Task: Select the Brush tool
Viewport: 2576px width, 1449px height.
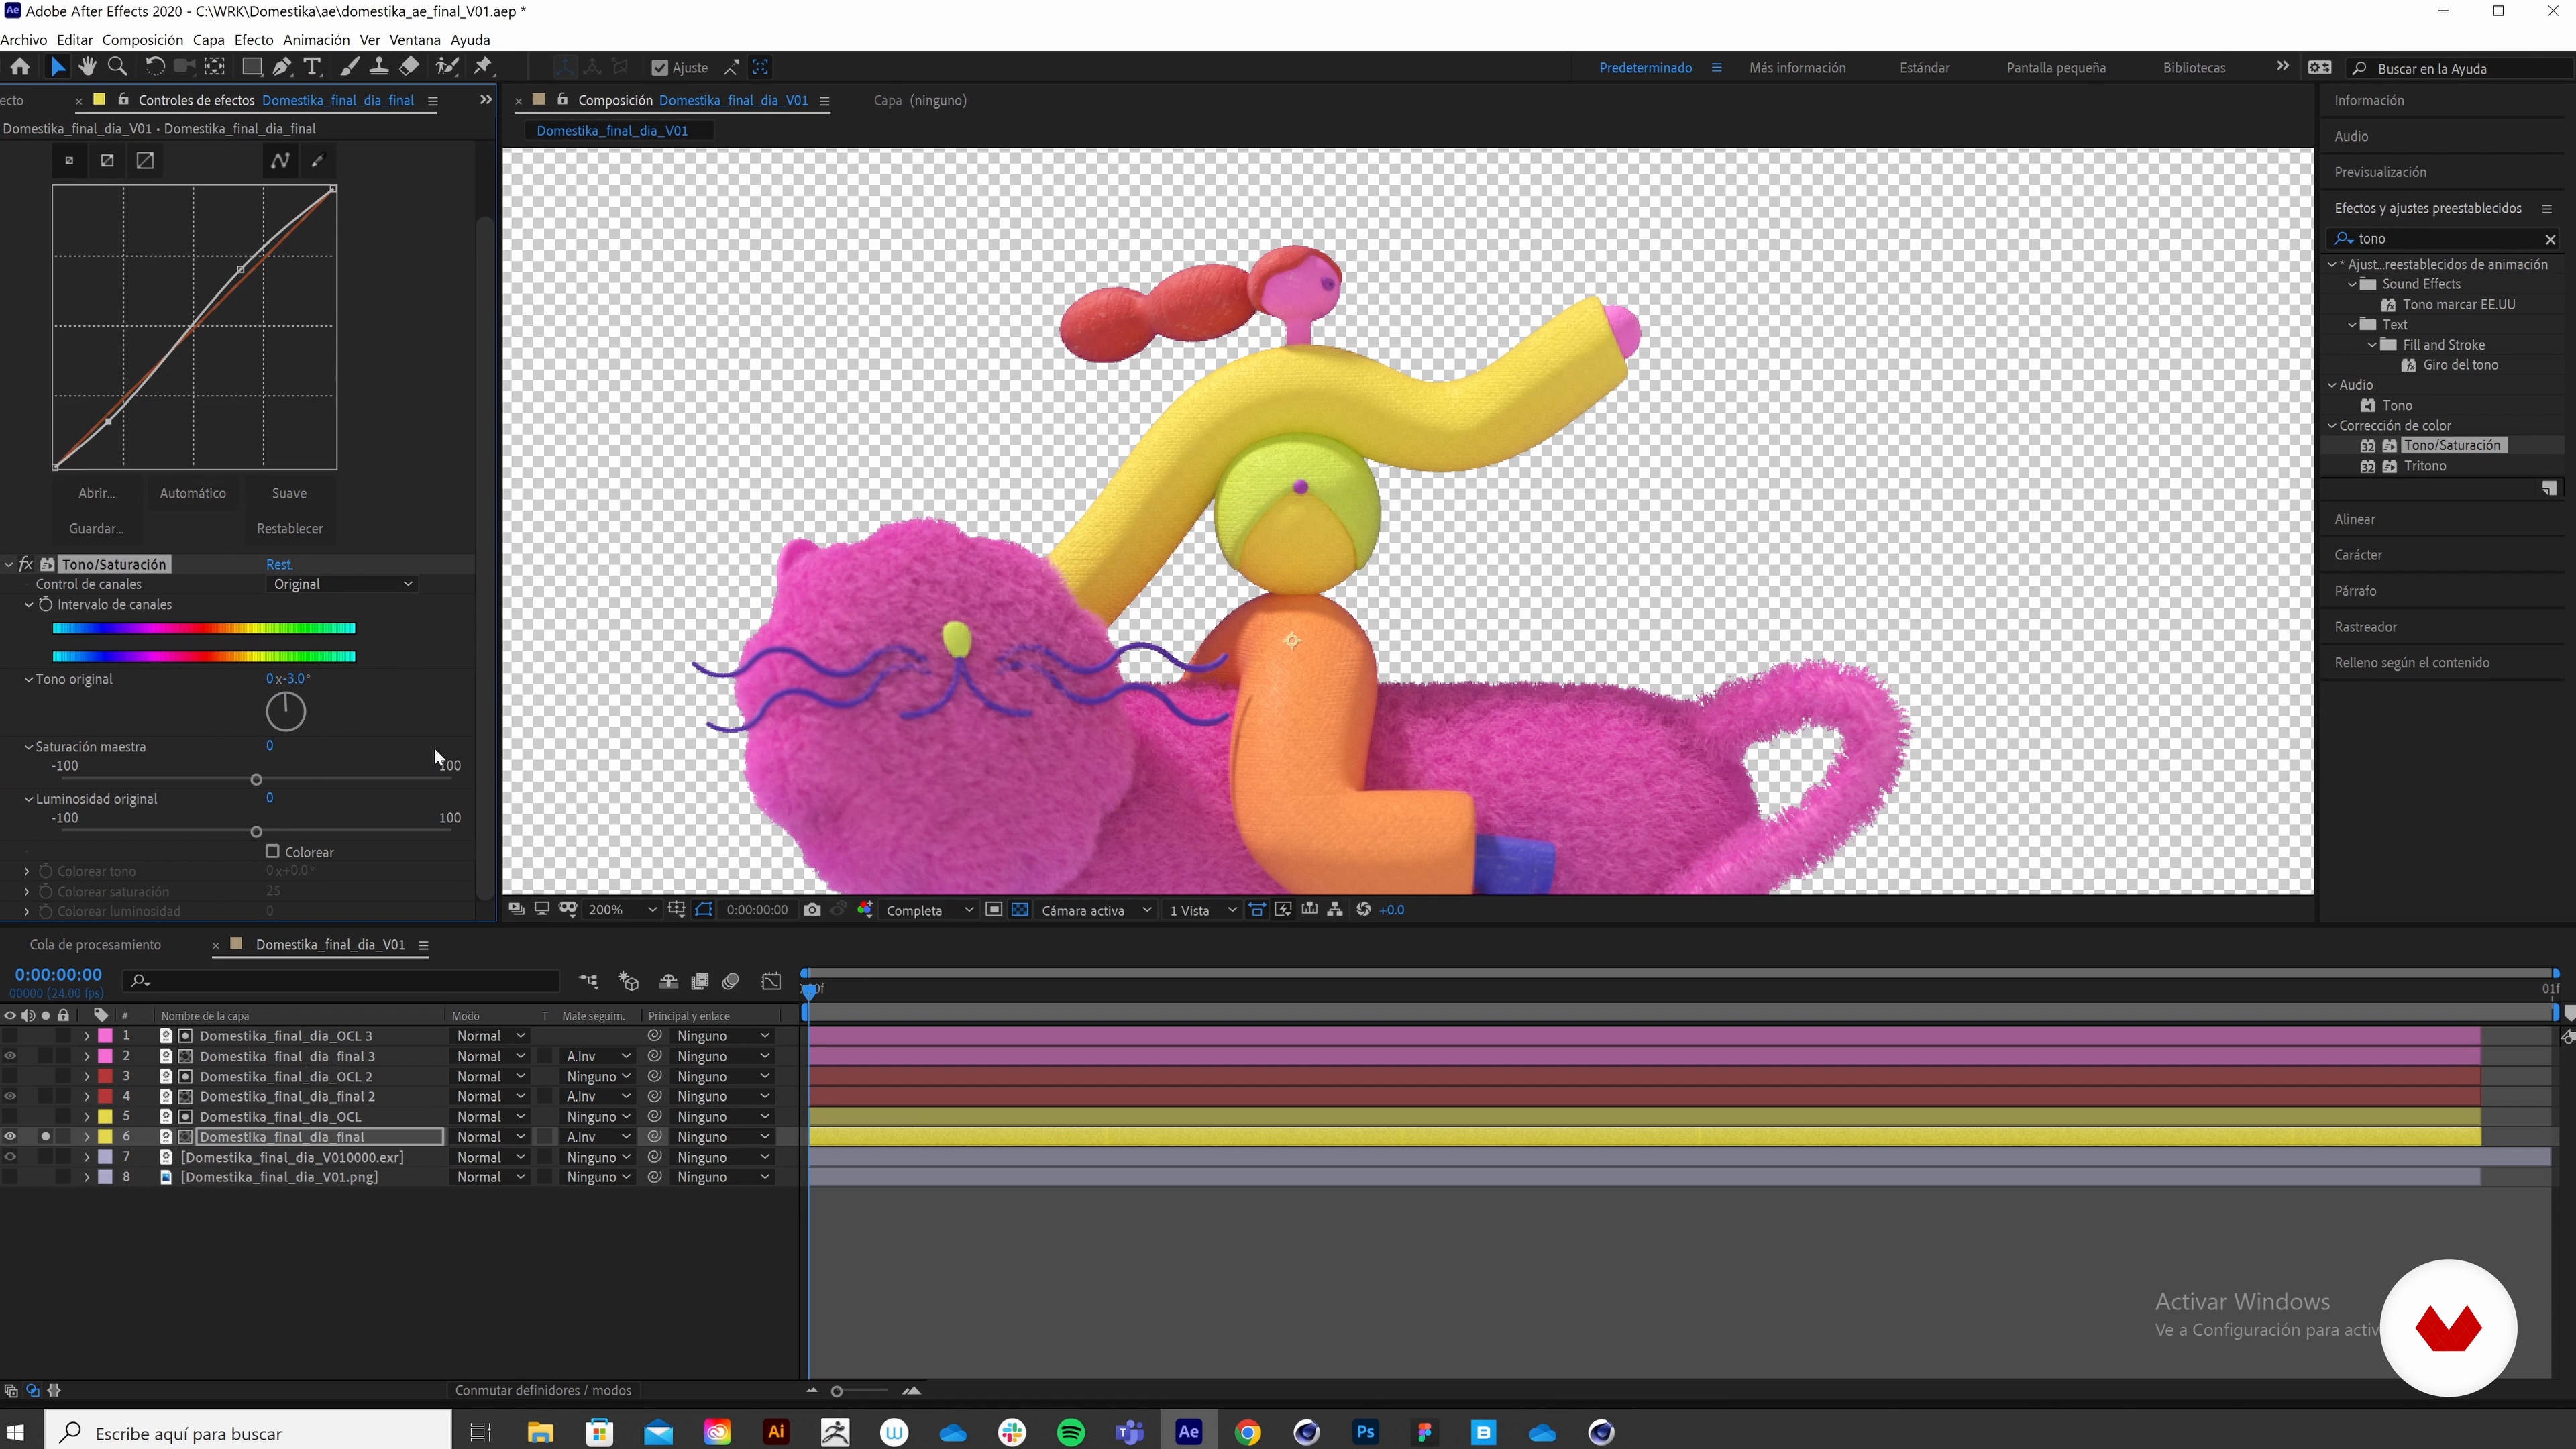Action: coord(350,67)
